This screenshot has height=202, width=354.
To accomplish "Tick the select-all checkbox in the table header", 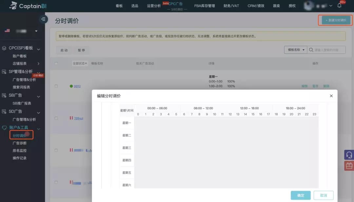I will [56, 64].
